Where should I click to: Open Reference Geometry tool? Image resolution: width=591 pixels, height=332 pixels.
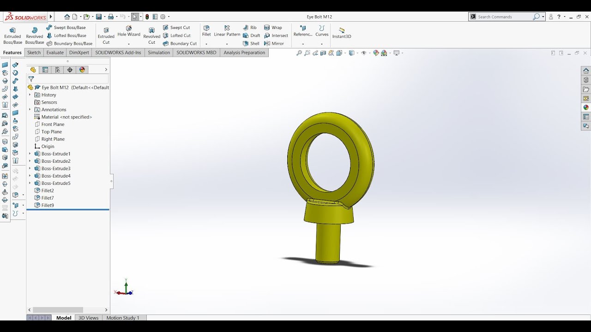[303, 31]
